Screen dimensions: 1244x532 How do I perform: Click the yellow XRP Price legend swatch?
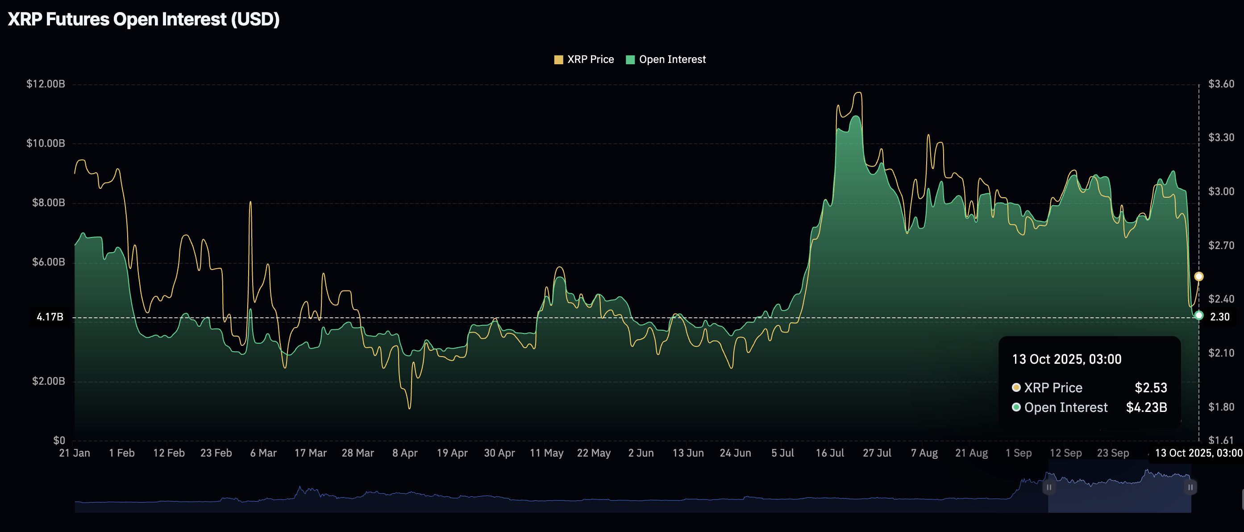point(559,59)
